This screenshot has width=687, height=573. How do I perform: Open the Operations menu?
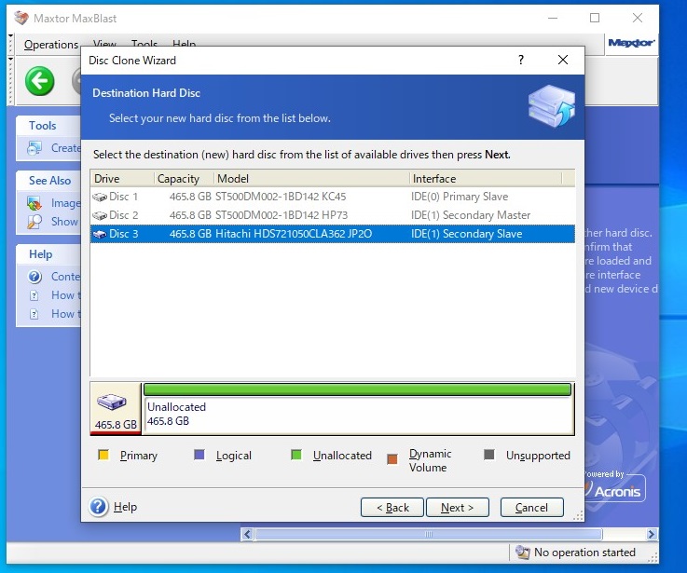(x=51, y=45)
